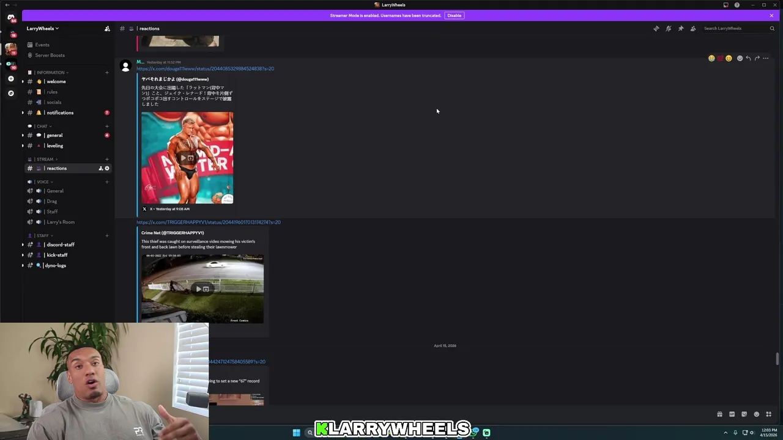The height and width of the screenshot is (440, 783).
Task: Open sticker picker in message bar
Action: pyautogui.click(x=744, y=414)
